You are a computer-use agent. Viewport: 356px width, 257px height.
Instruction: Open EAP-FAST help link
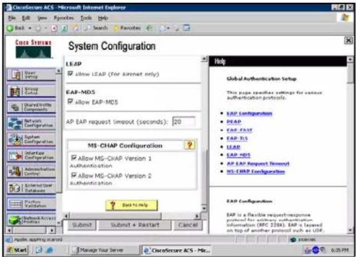[239, 130]
